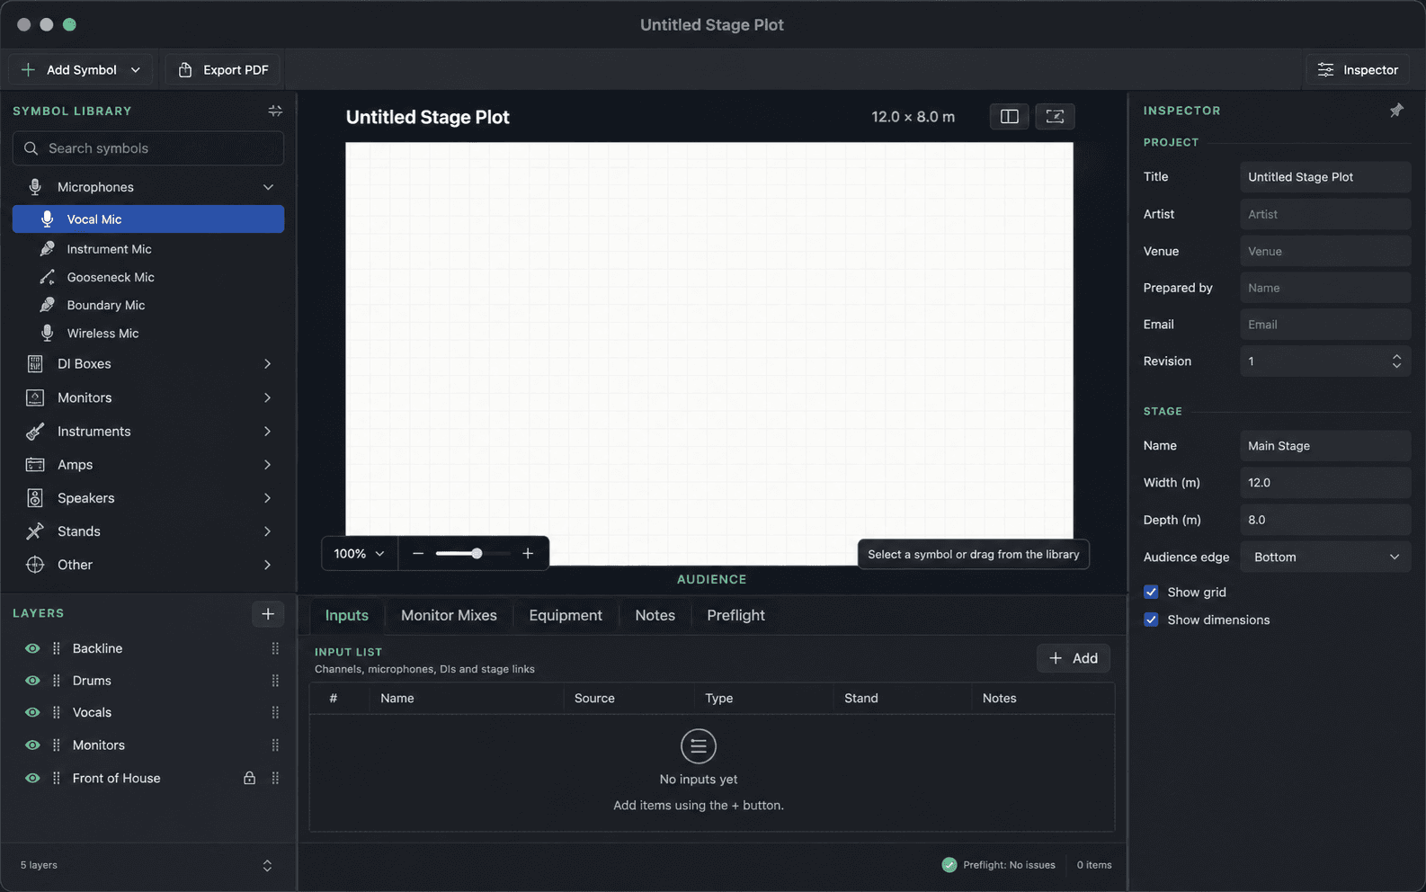The image size is (1426, 892).
Task: Switch to the Preflight tab
Action: coord(735,615)
